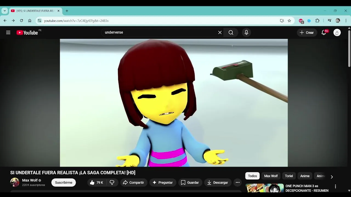Viewport: 351px width, 197px height.
Task: Save the video with Guardar
Action: (190, 182)
